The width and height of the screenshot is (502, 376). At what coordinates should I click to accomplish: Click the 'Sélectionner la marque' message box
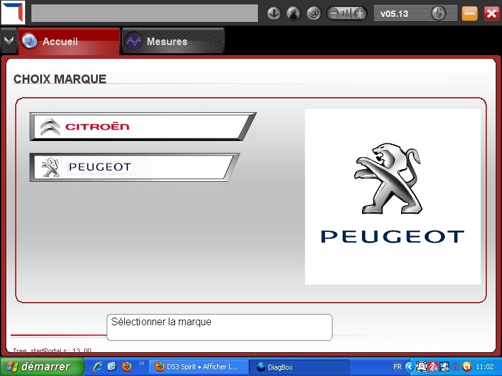[x=219, y=327]
